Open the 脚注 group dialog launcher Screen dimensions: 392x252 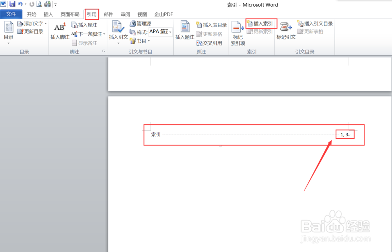tap(103, 51)
